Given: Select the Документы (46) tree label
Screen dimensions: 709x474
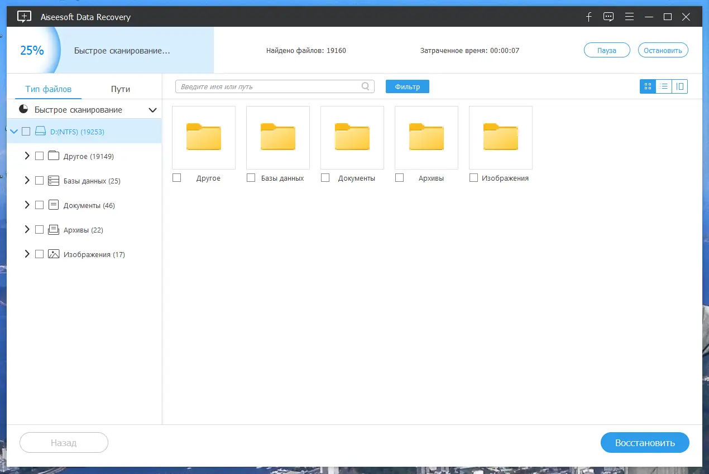Looking at the screenshot, I should point(89,206).
